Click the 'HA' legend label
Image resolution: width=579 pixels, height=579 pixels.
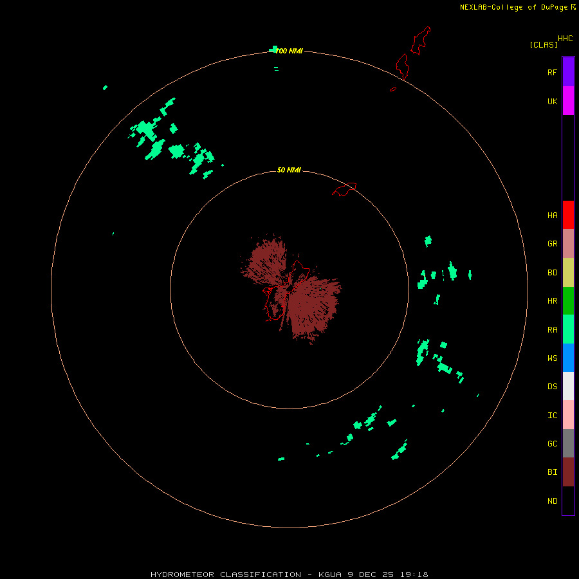click(552, 216)
